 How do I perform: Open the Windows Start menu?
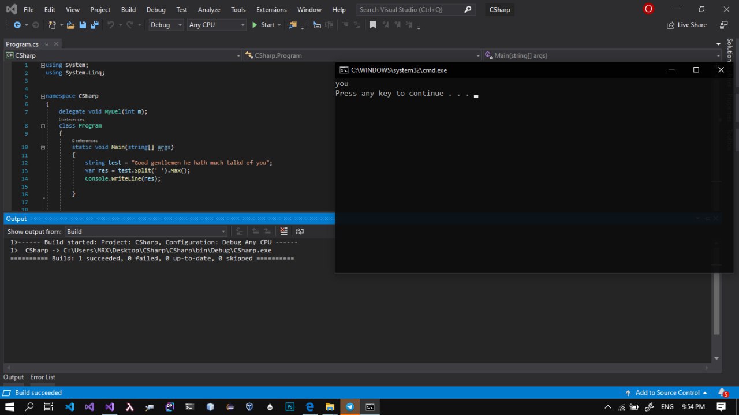[x=10, y=407]
